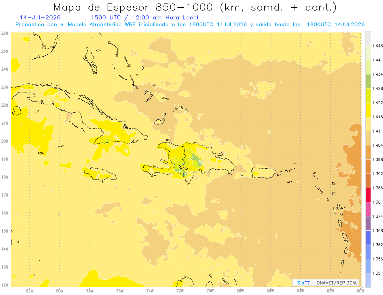Pick the red color swatch in the legend

(x=368, y=195)
